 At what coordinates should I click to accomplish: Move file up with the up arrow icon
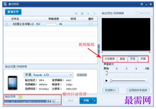(88, 13)
